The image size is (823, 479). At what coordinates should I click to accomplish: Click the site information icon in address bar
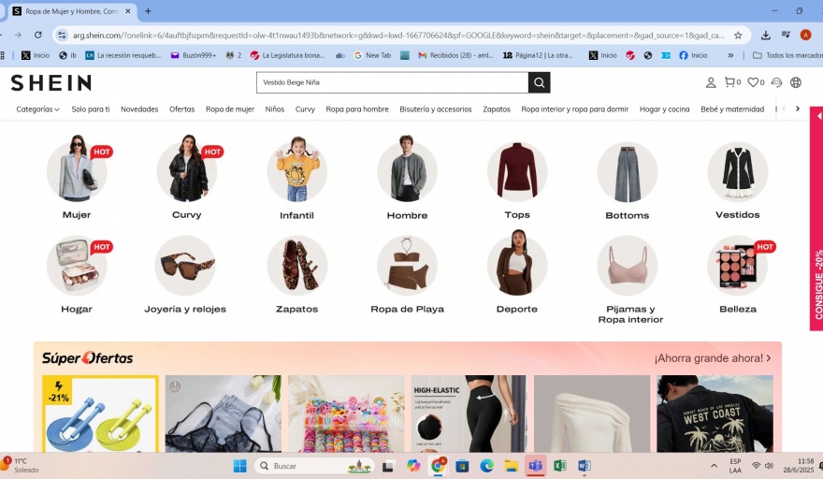tap(62, 36)
